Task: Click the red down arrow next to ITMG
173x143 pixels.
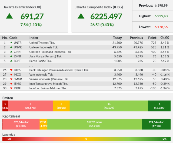Action: point(11,84)
